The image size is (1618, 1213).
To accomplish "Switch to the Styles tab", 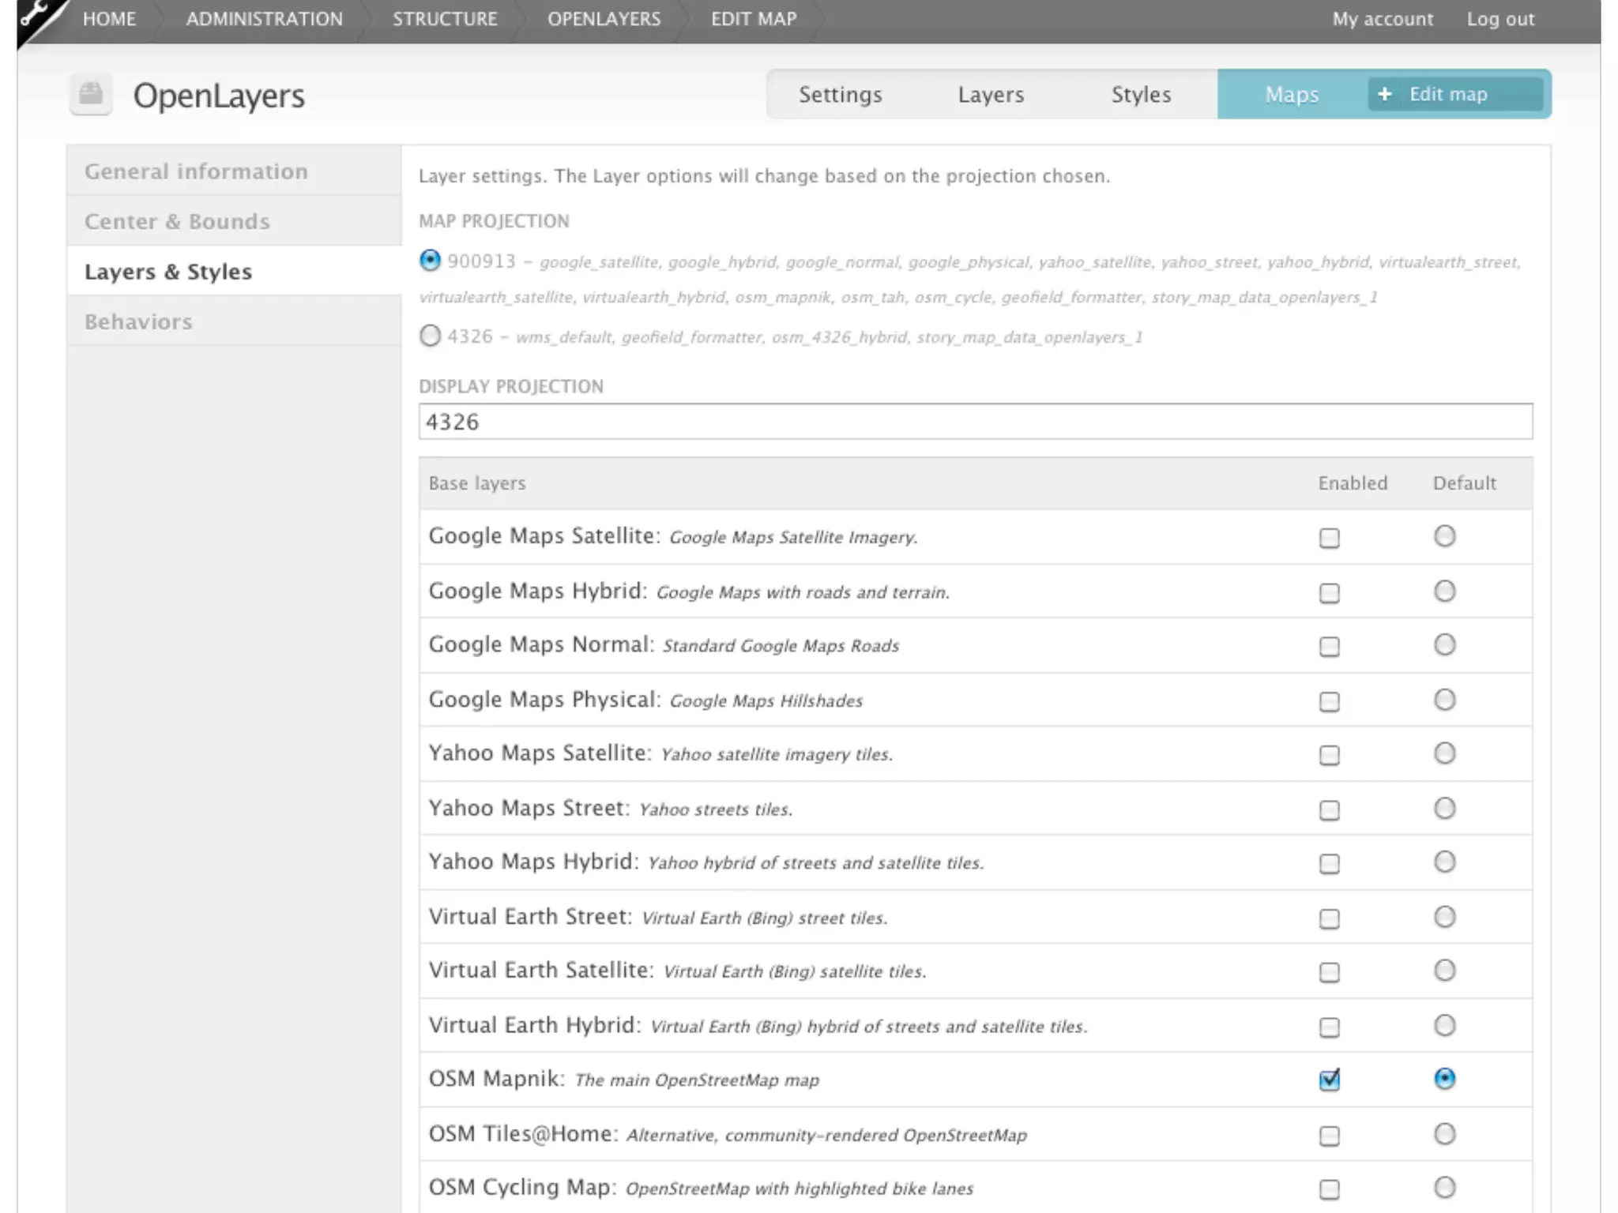I will click(x=1141, y=95).
